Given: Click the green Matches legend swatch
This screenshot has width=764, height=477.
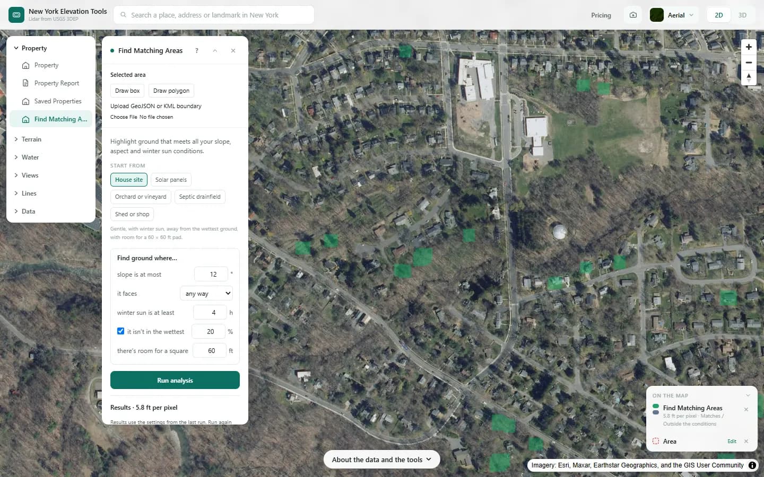Looking at the screenshot, I should point(656,406).
